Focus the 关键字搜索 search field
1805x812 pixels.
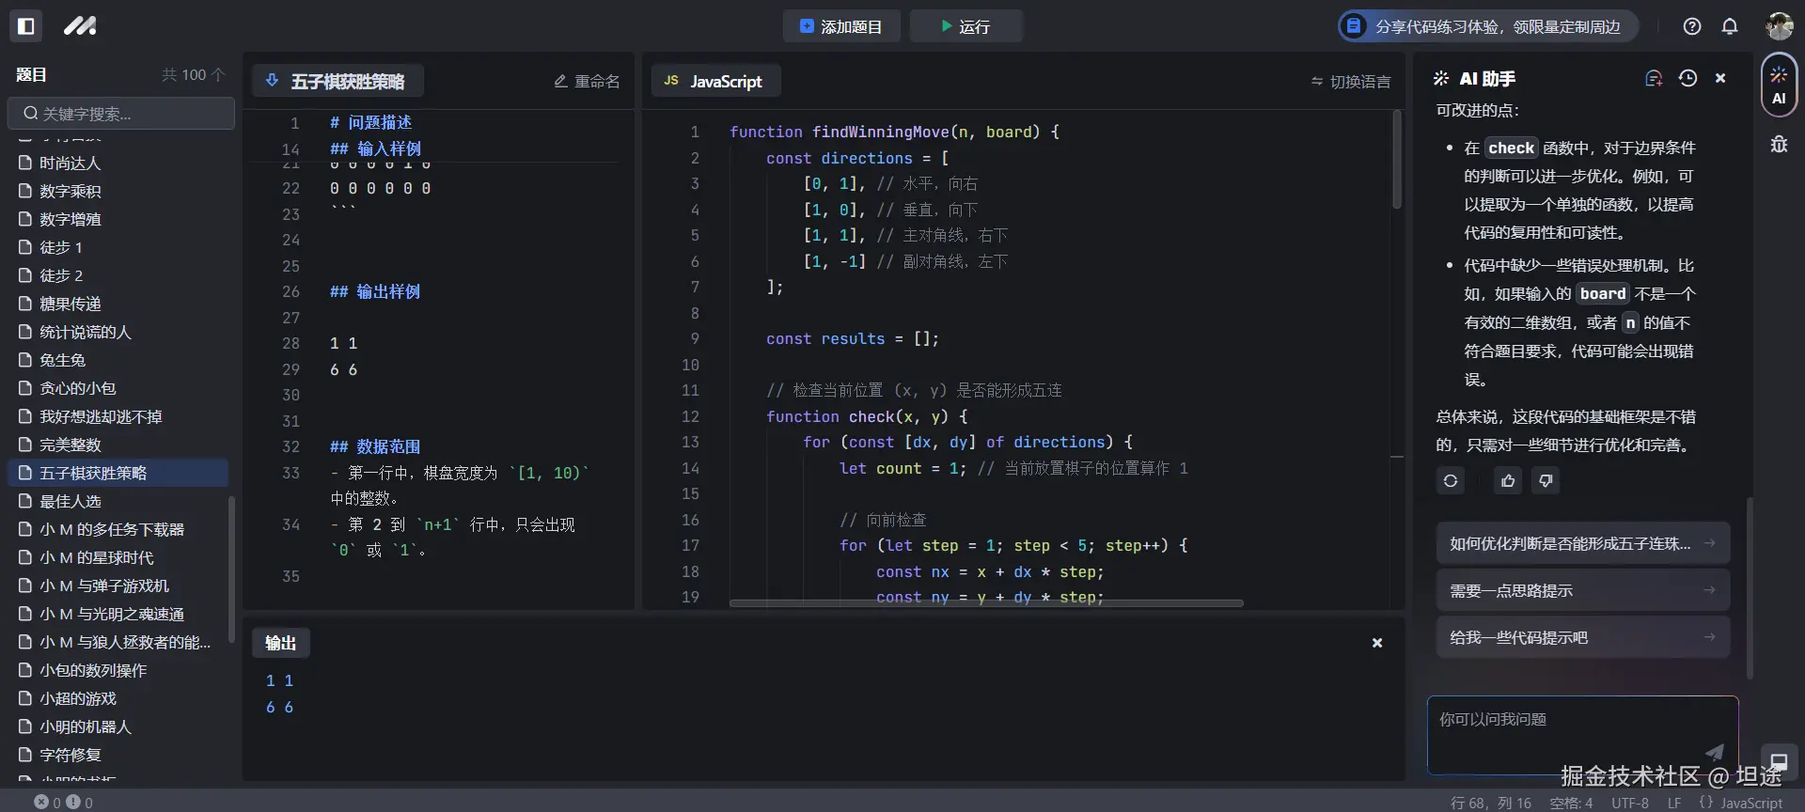tap(122, 114)
